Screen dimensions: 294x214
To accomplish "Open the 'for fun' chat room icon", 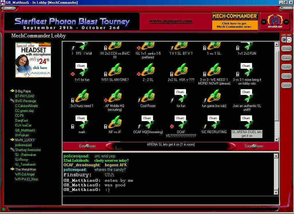I will [181, 96].
